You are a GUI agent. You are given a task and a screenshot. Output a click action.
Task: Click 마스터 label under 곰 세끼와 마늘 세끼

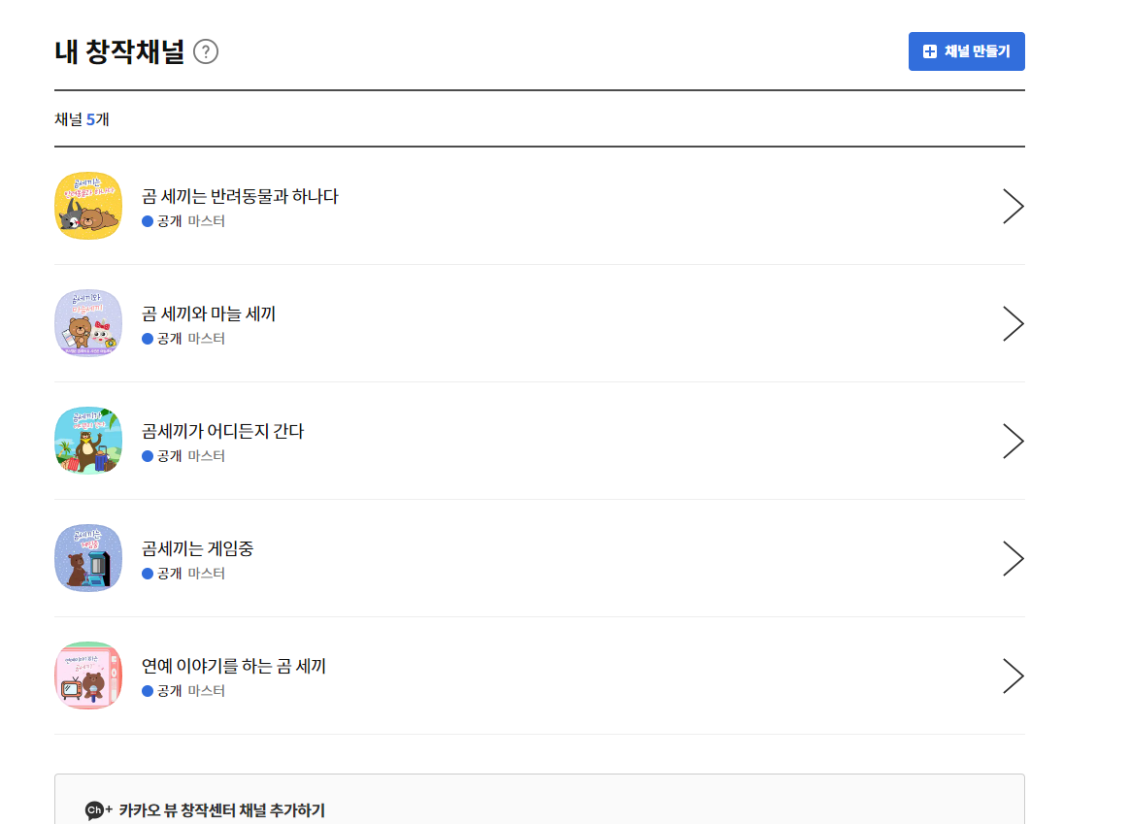(x=207, y=339)
